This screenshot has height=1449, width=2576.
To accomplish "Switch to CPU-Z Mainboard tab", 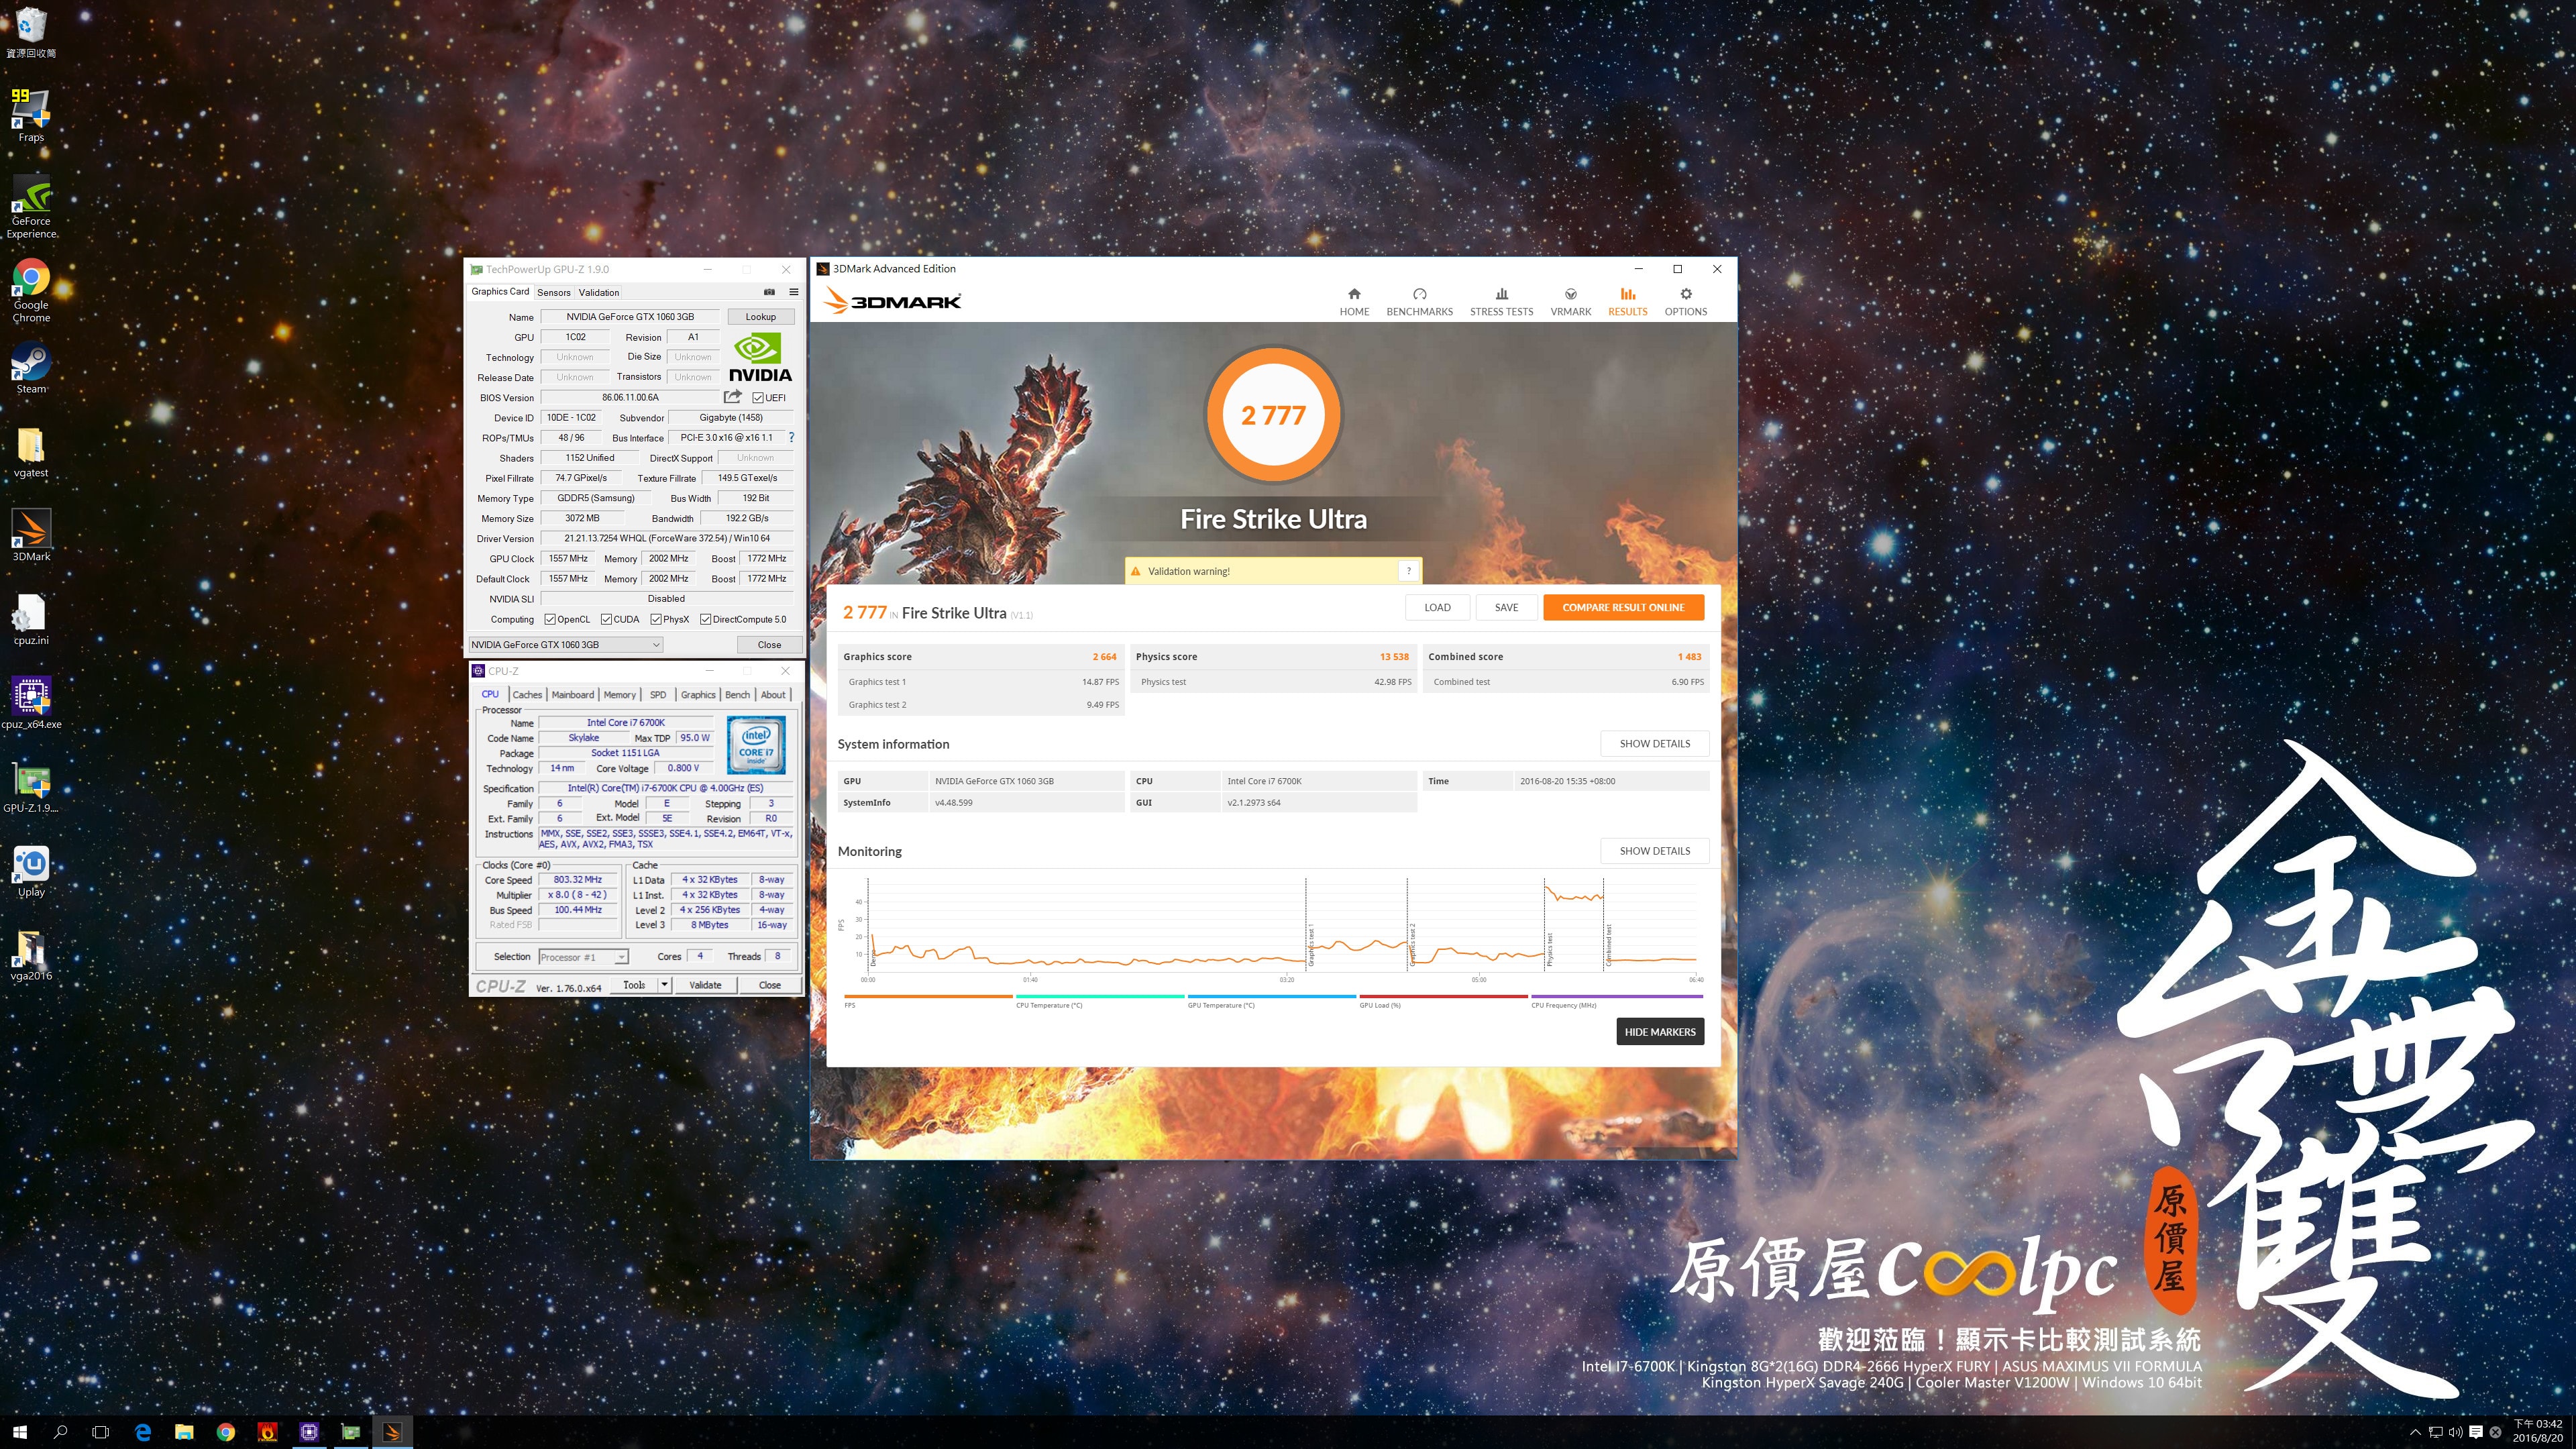I will pos(572,695).
